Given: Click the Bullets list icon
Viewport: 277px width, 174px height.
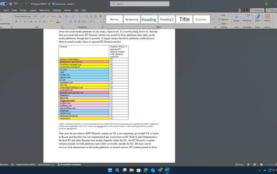Looking at the screenshot, I should 66,17.
